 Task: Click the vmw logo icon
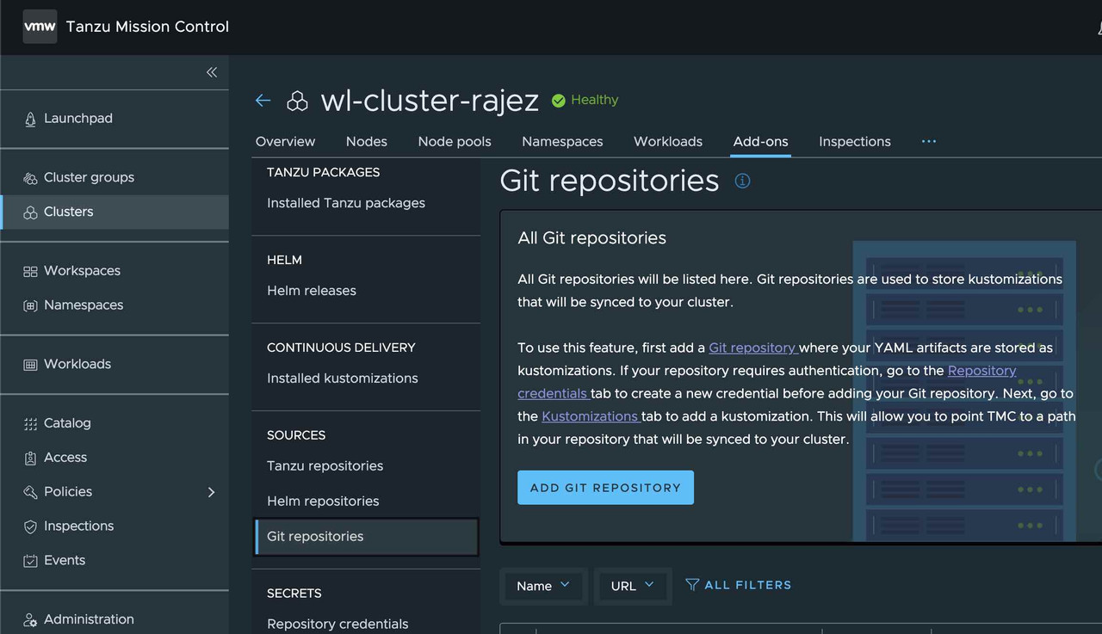pyautogui.click(x=40, y=27)
